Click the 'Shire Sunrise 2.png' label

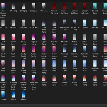24,70
